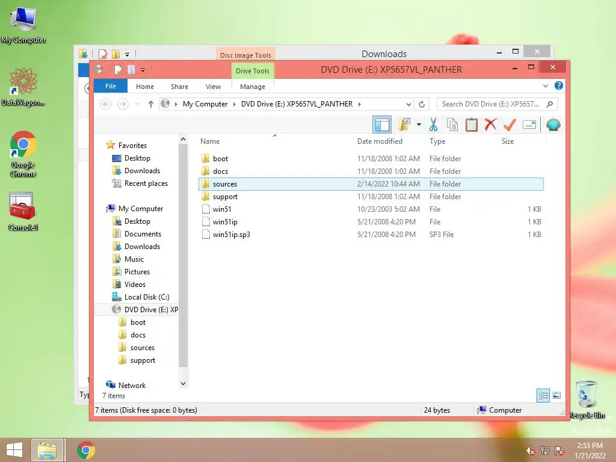Sort by the Name column header
The image size is (616, 462).
click(210, 141)
